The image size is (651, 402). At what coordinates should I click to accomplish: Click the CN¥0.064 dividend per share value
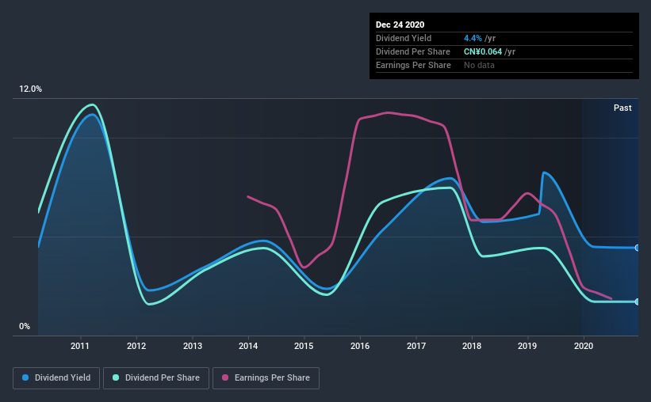[483, 51]
